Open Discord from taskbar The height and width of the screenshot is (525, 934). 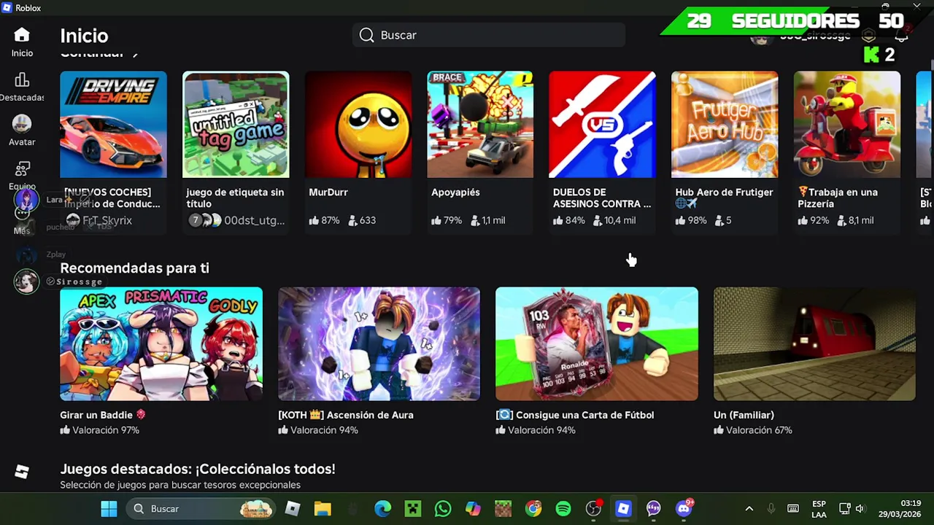(x=684, y=509)
